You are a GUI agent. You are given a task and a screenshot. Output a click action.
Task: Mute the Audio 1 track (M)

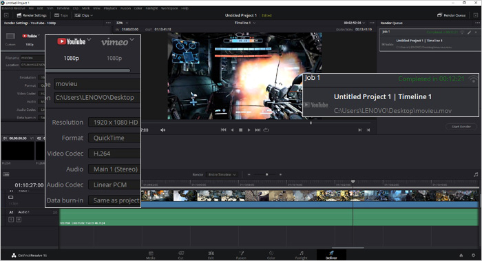coord(19,220)
